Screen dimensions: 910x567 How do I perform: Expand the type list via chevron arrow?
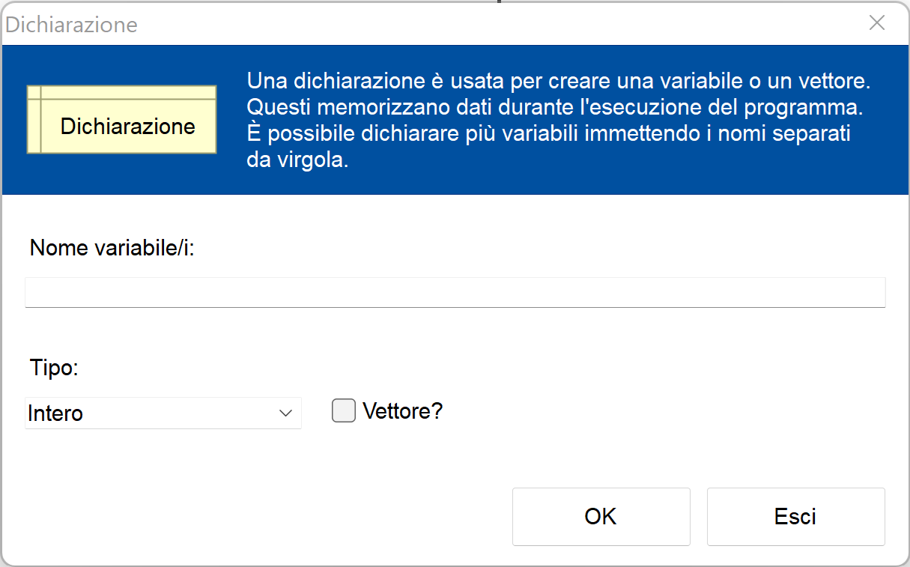tap(285, 413)
